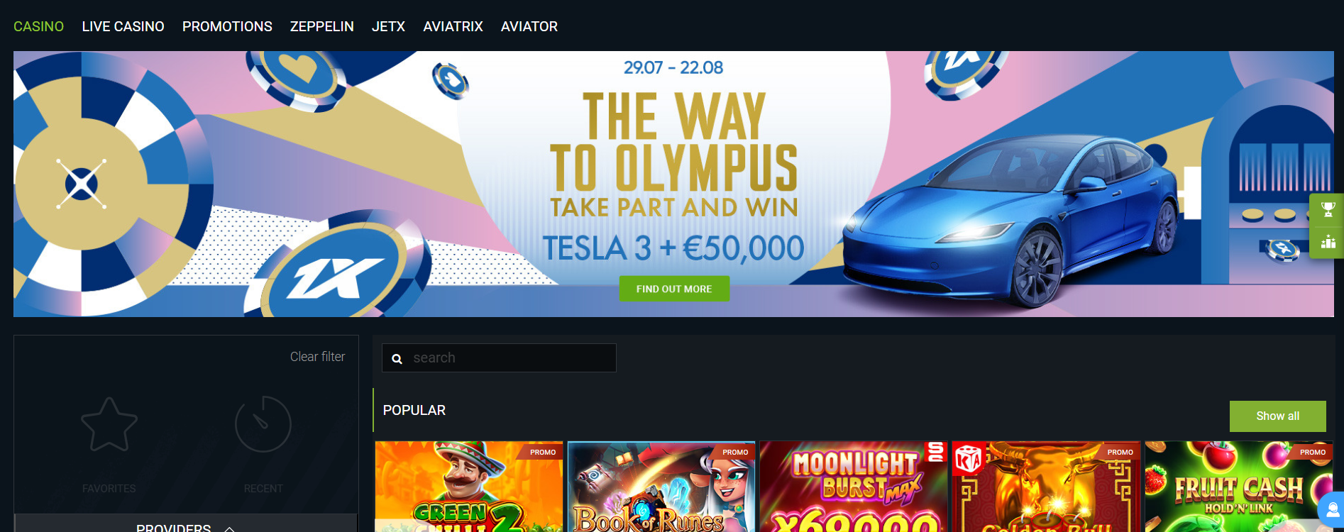Screen dimensions: 1344x532
Task: Click the trophy icon on right edge
Action: [x=1328, y=209]
